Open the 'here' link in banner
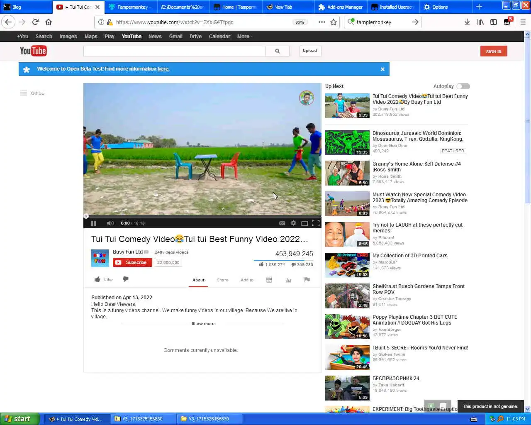This screenshot has height=425, width=531. click(x=163, y=69)
